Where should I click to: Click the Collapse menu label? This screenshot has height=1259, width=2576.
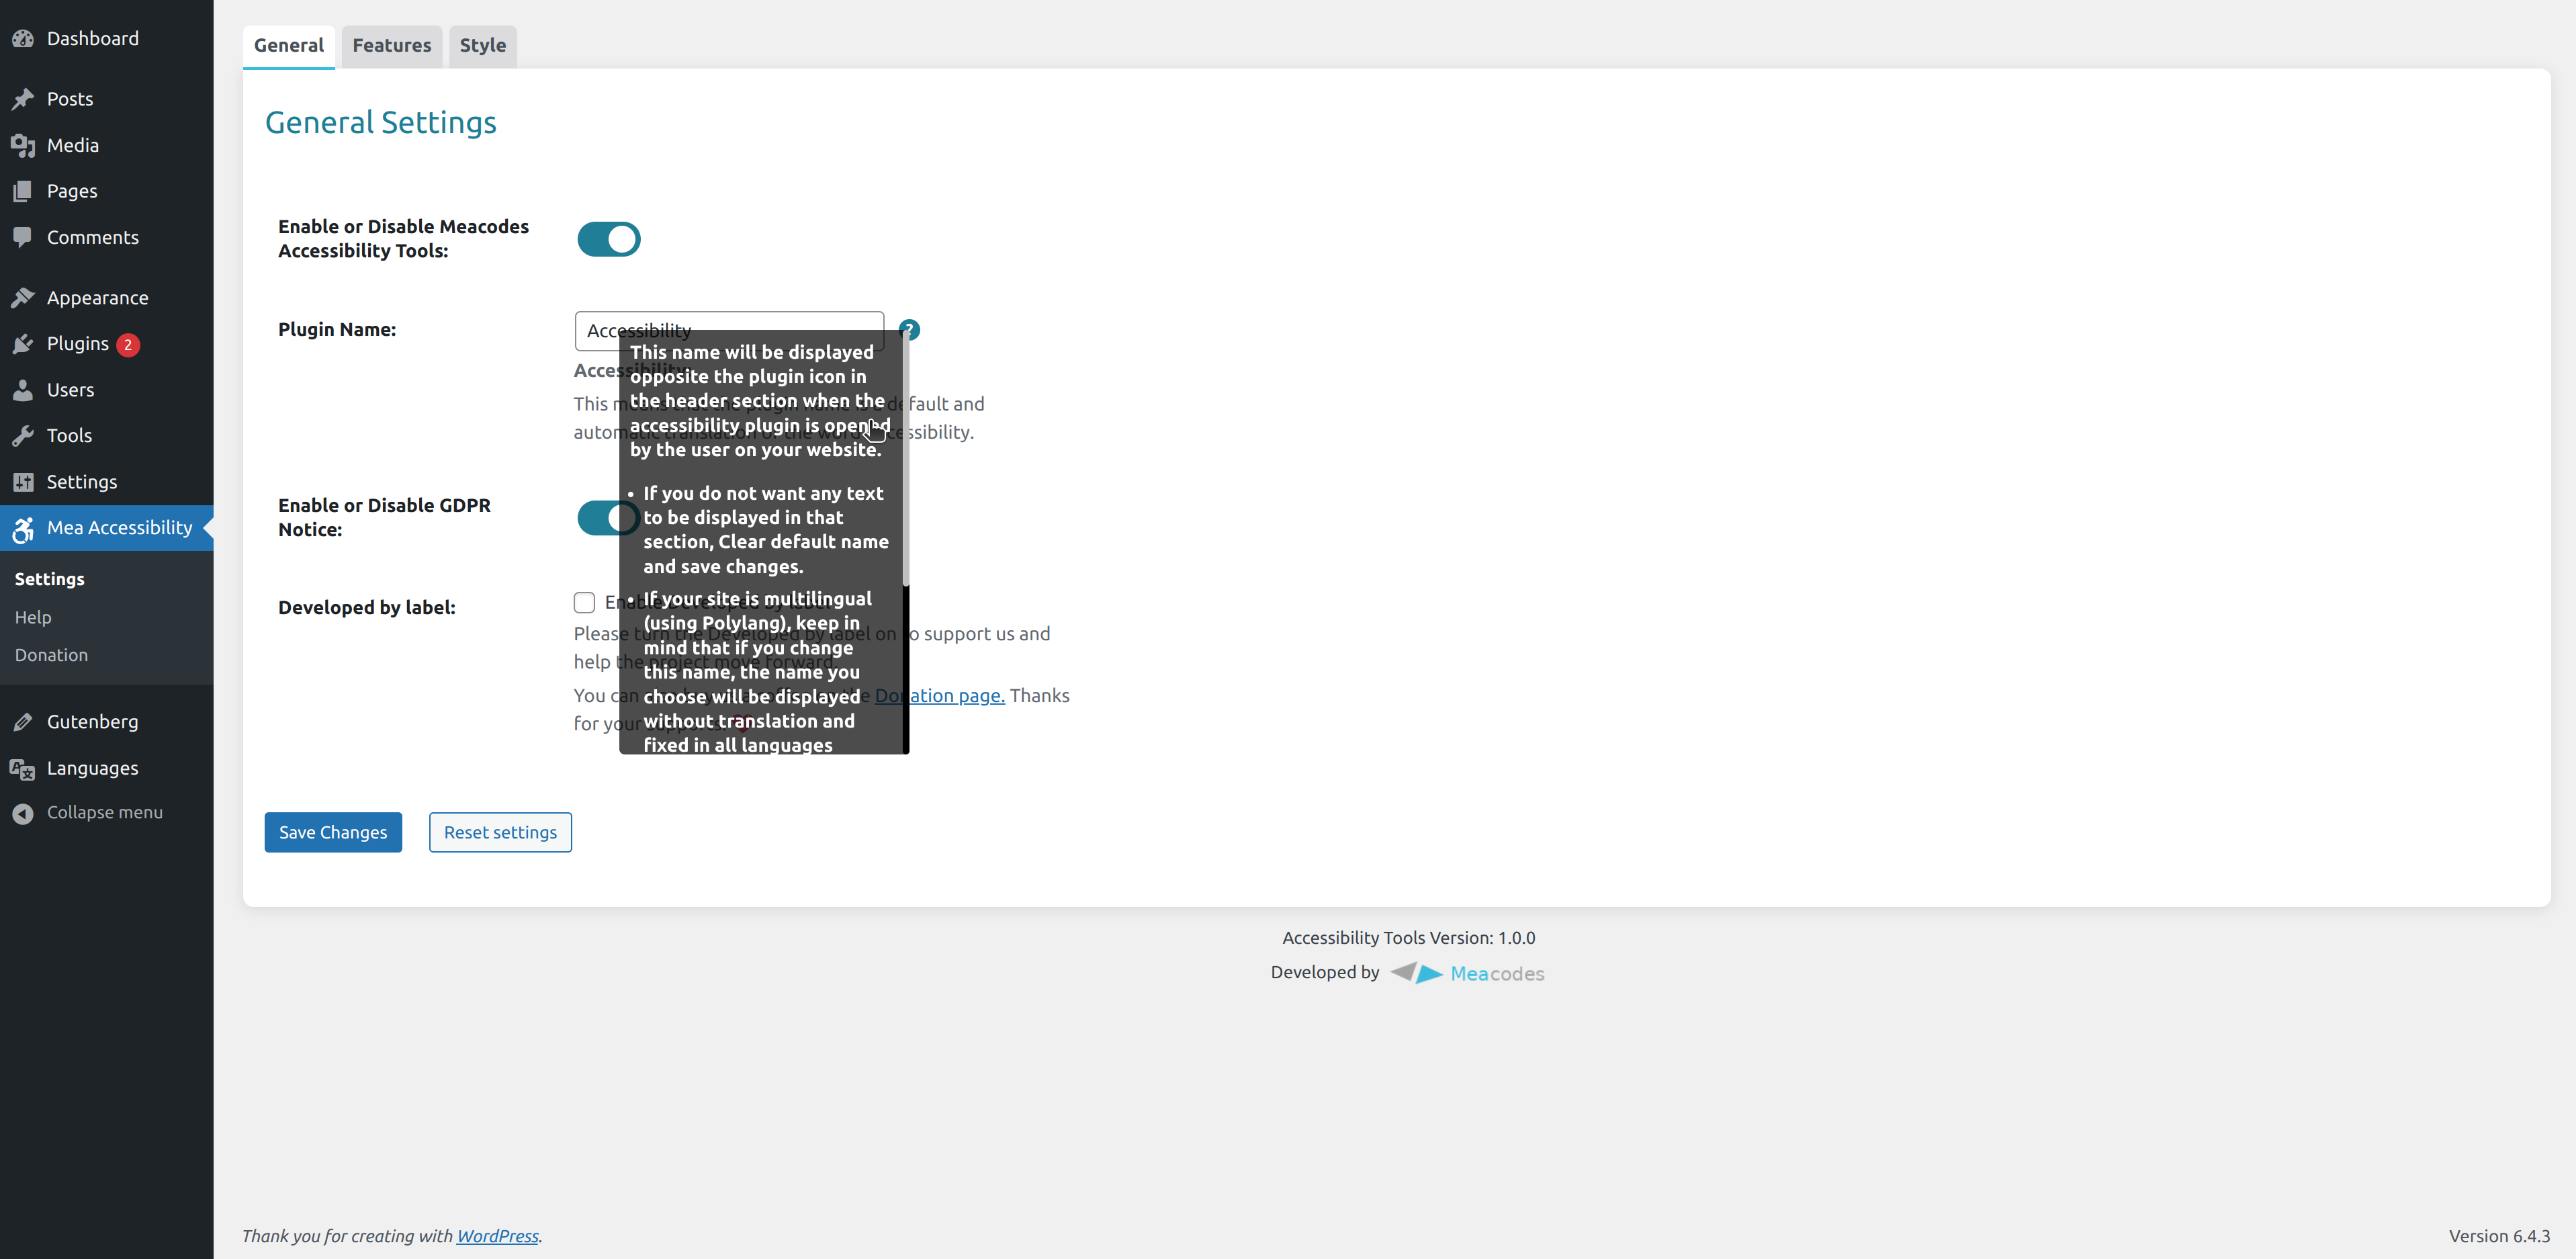pos(105,812)
